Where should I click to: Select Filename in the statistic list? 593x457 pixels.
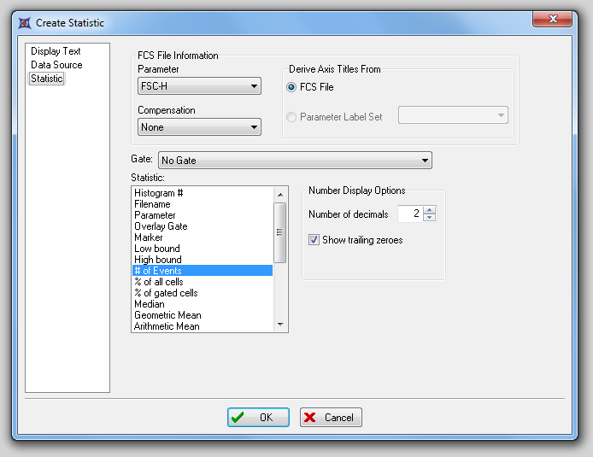click(x=203, y=204)
